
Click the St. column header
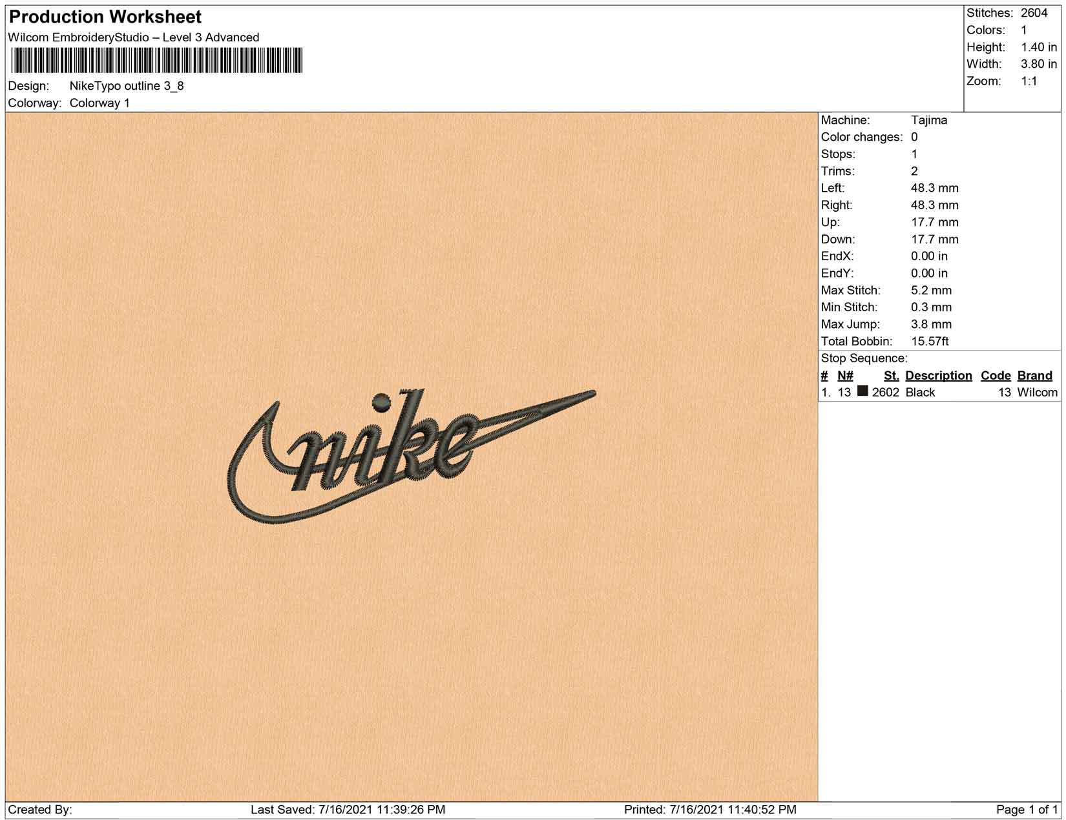[892, 376]
